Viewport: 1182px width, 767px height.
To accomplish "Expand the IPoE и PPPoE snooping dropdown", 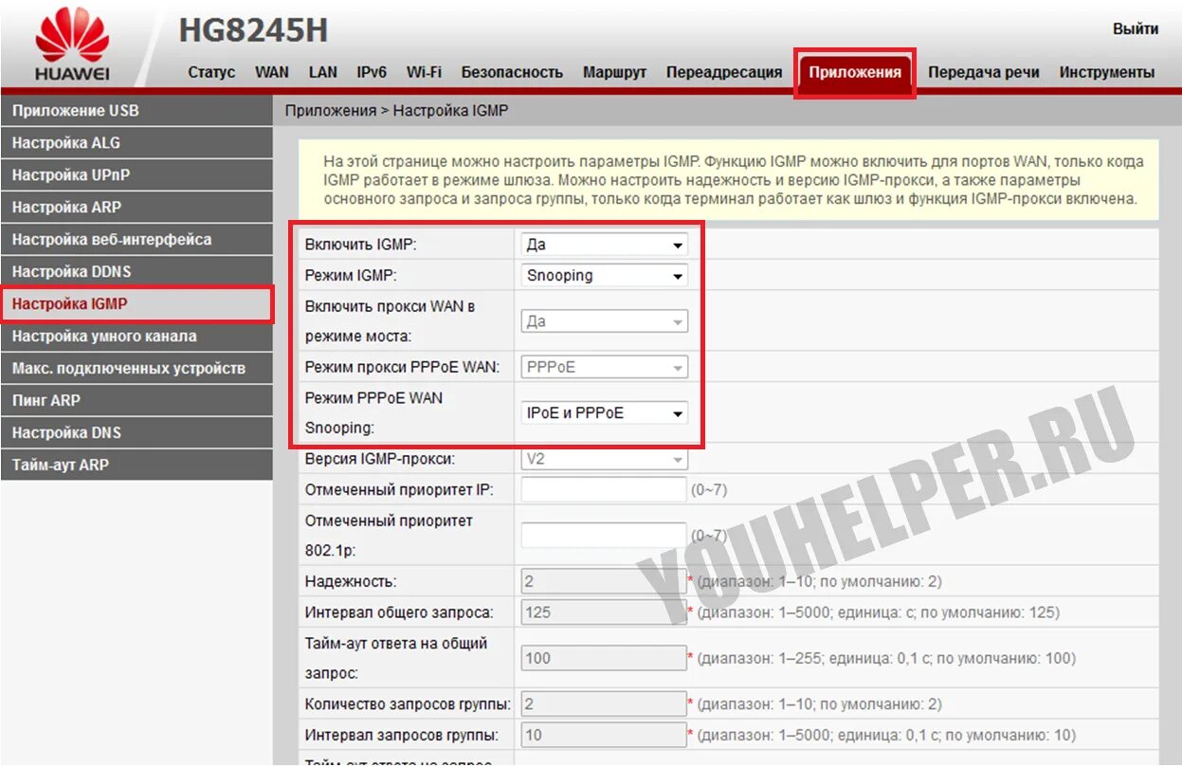I will [604, 413].
